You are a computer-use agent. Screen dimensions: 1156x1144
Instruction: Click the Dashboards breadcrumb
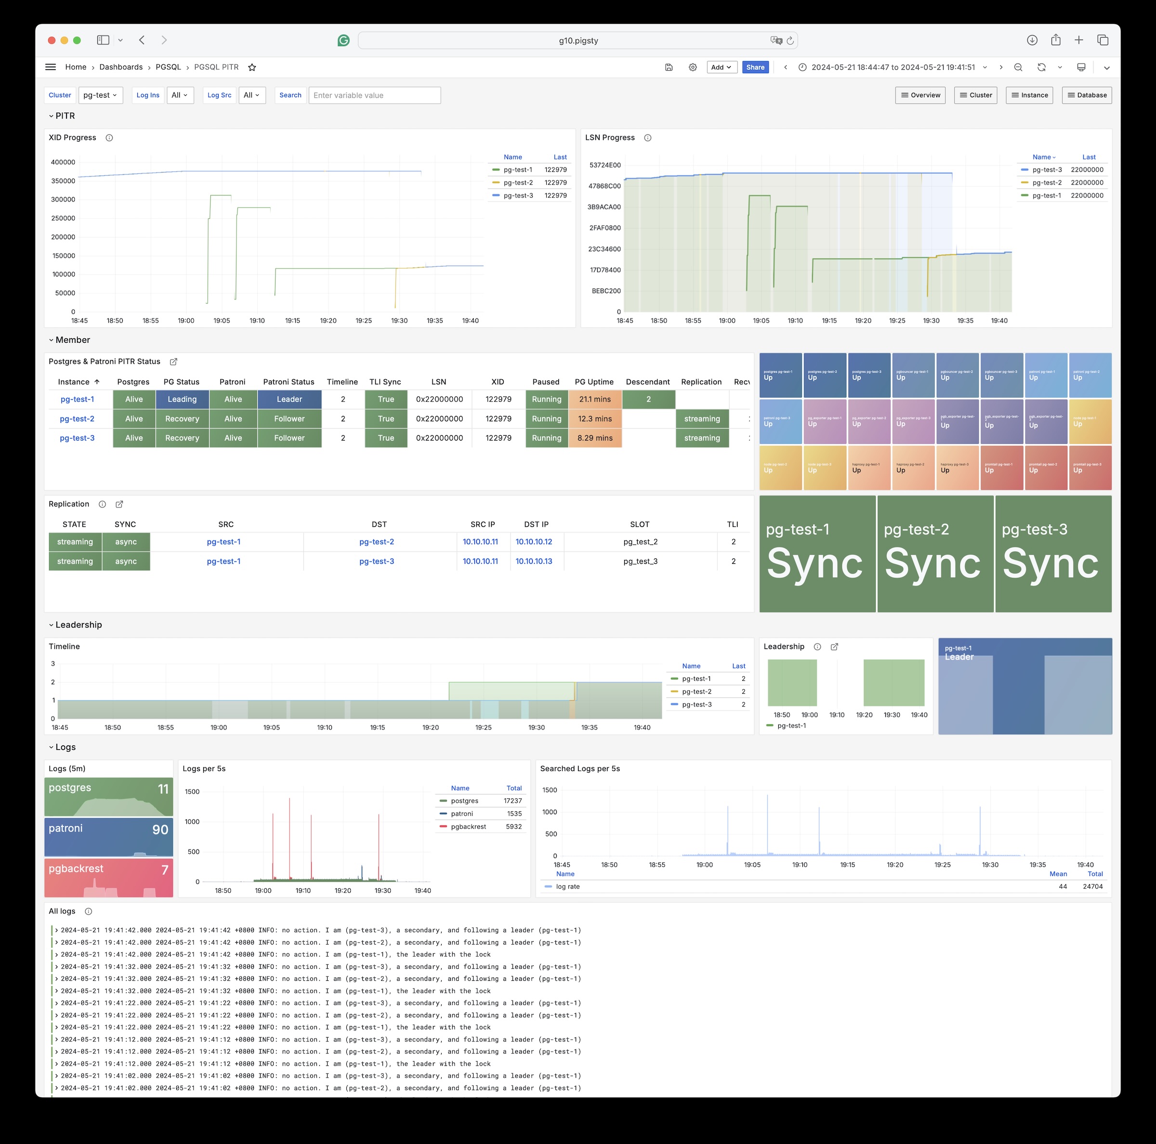(x=121, y=67)
